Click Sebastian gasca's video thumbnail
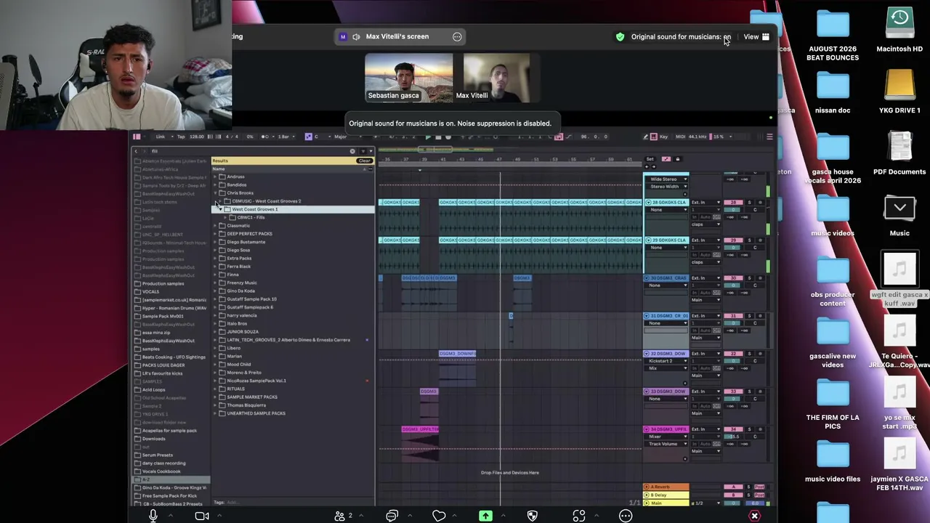The width and height of the screenshot is (930, 523). pos(408,76)
